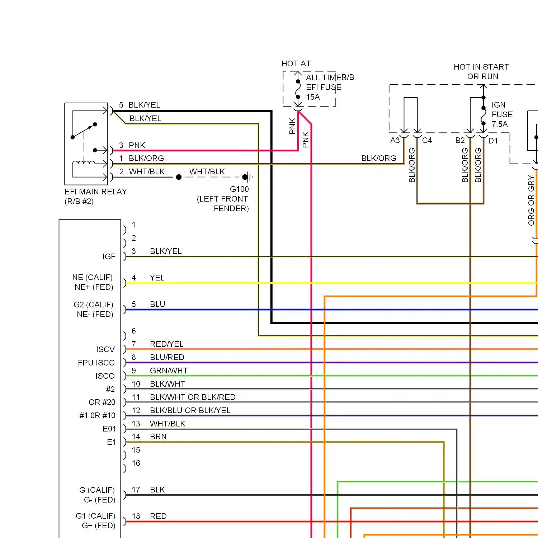The image size is (538, 538).
Task: Click the 'FENDER)' text
Action: [x=231, y=209]
